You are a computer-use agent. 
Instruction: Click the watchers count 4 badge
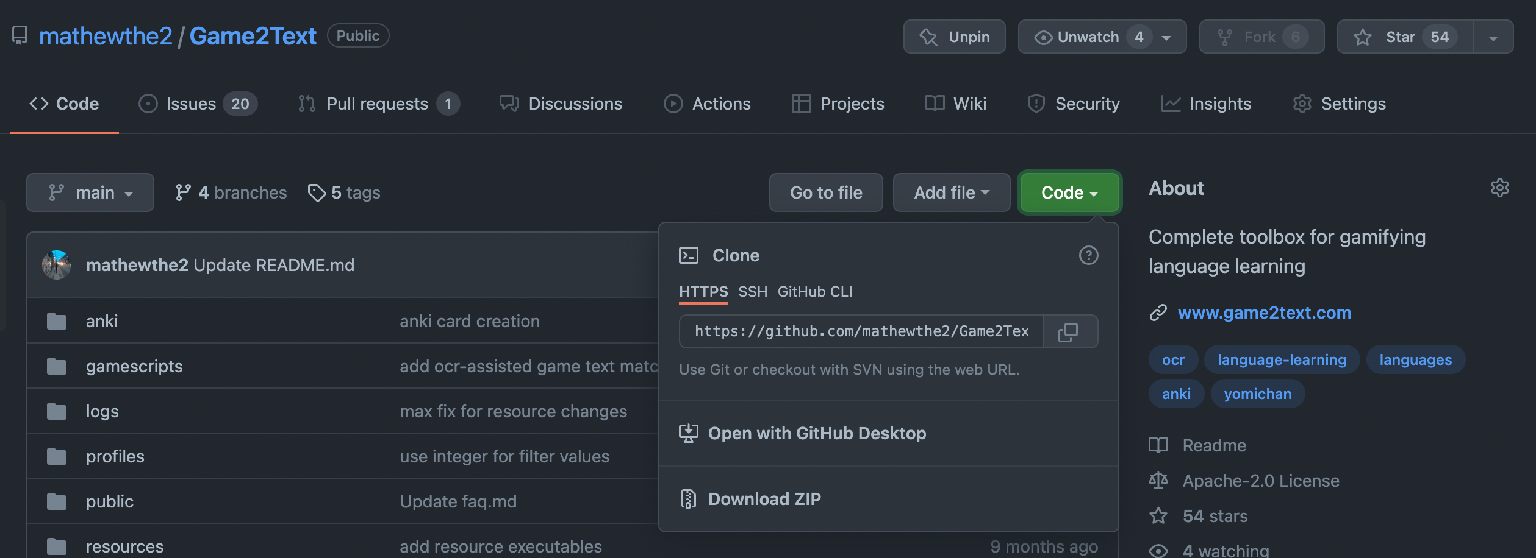pos(1139,37)
